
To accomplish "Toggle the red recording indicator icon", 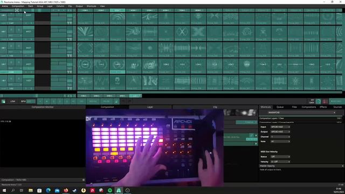I will pos(325,101).
